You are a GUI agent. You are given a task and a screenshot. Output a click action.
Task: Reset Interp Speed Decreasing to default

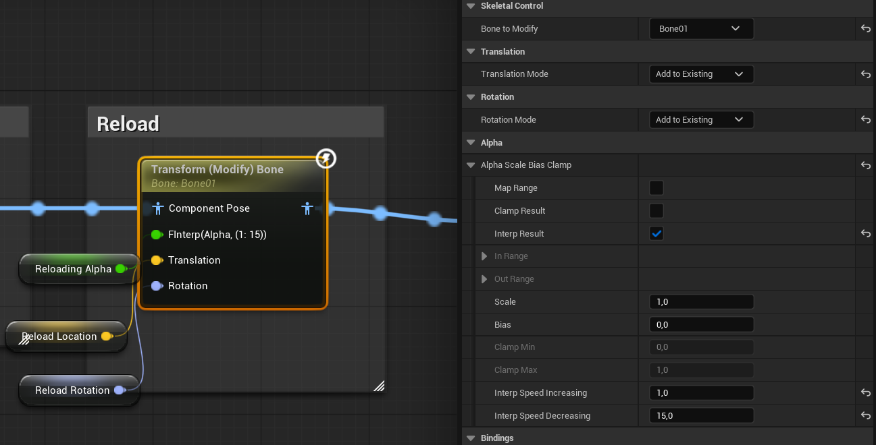click(865, 416)
